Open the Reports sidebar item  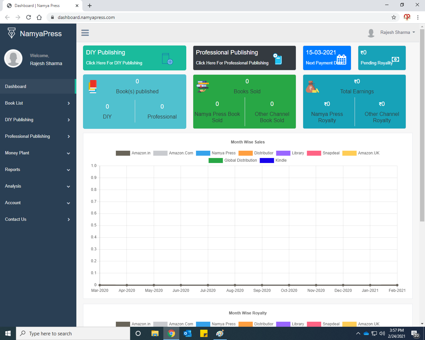point(38,169)
